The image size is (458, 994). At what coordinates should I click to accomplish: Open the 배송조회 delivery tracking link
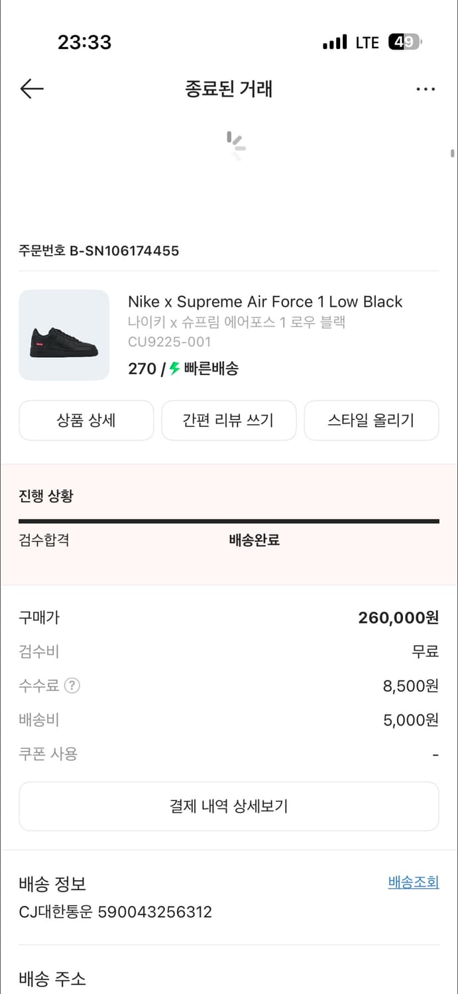[x=413, y=881]
